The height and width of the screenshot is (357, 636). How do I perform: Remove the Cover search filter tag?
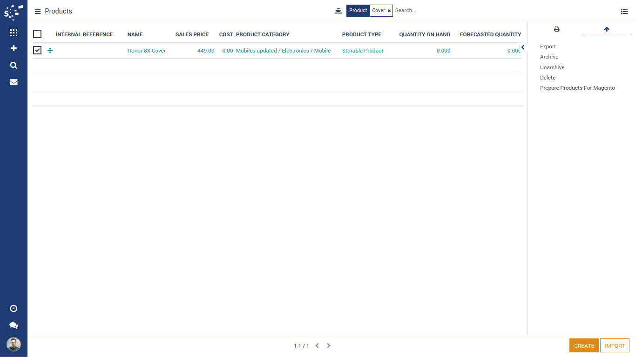point(389,11)
